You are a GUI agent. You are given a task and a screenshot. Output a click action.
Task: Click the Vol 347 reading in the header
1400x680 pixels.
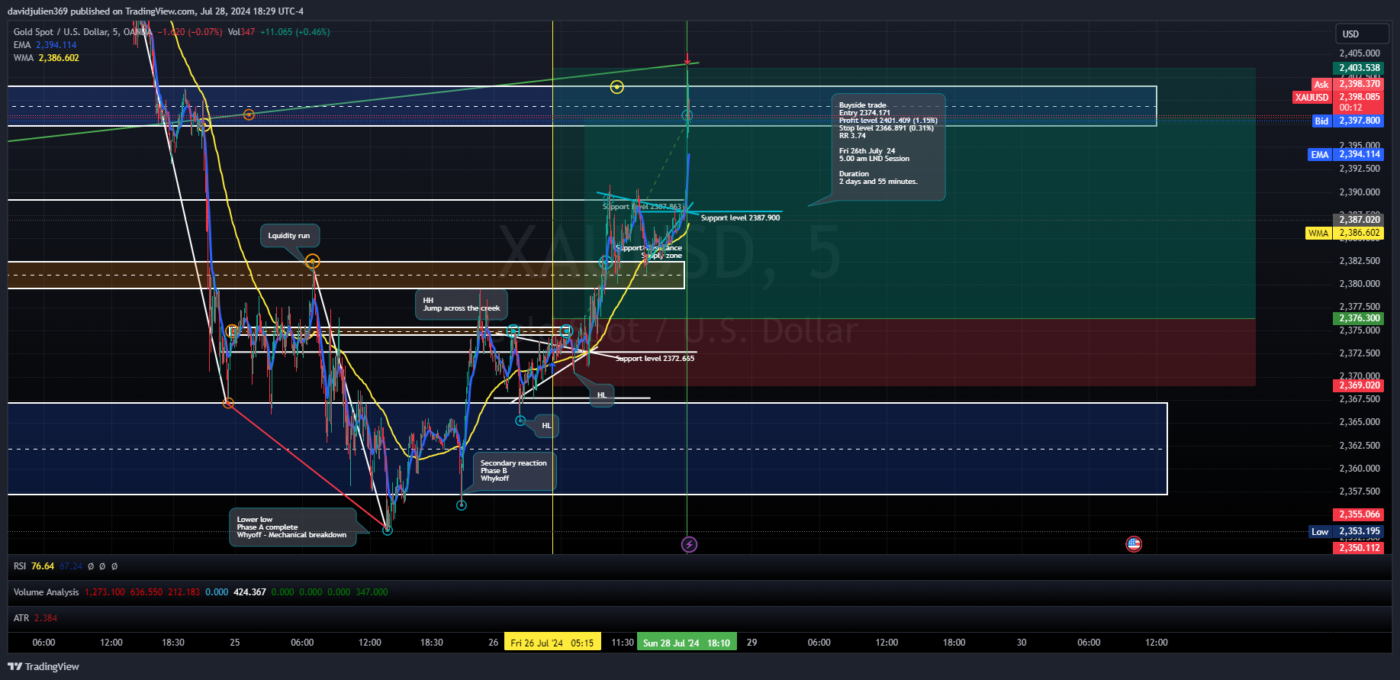pos(241,32)
